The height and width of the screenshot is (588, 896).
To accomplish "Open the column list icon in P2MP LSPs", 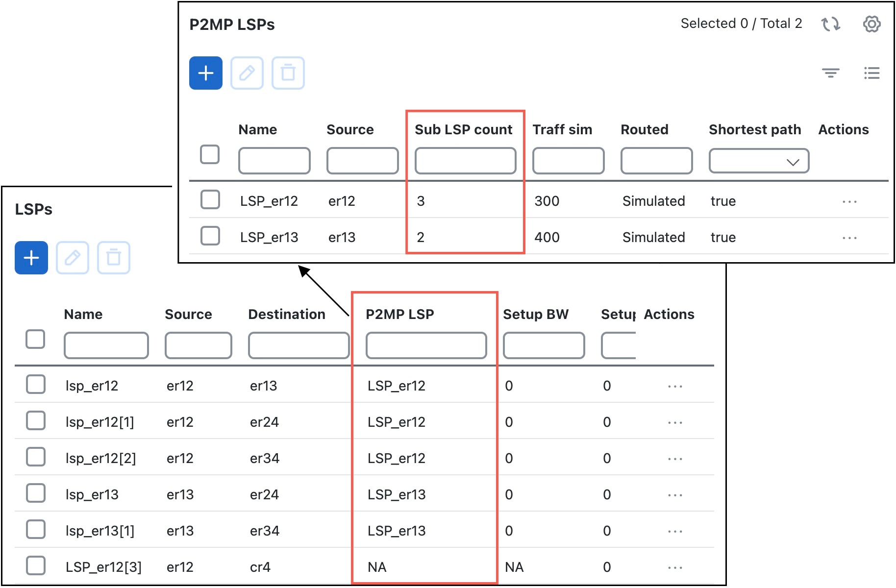I will 871,73.
